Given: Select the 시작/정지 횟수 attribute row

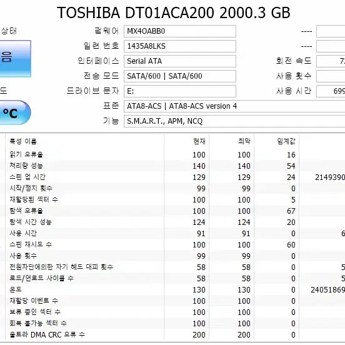Looking at the screenshot, I should (172, 188).
